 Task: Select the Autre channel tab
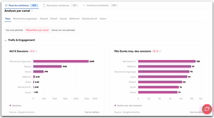point(103,19)
